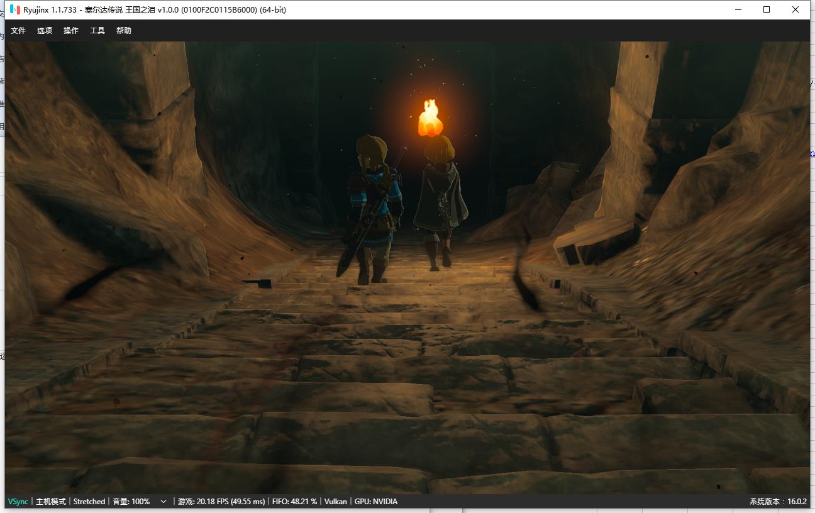Toggle 主机模式 docked mode
Viewport: 815px width, 513px height.
51,501
